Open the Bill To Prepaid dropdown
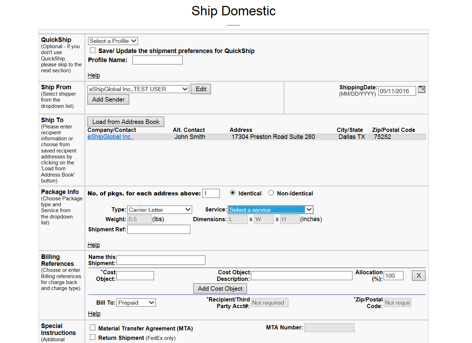 pos(136,303)
